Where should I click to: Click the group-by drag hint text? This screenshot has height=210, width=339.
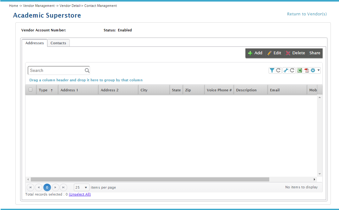pyautogui.click(x=86, y=80)
